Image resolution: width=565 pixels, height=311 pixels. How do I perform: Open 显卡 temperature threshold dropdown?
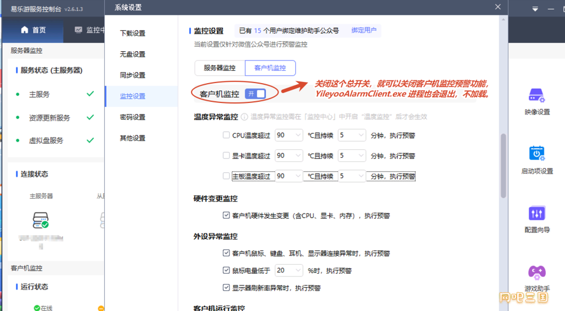pos(289,156)
